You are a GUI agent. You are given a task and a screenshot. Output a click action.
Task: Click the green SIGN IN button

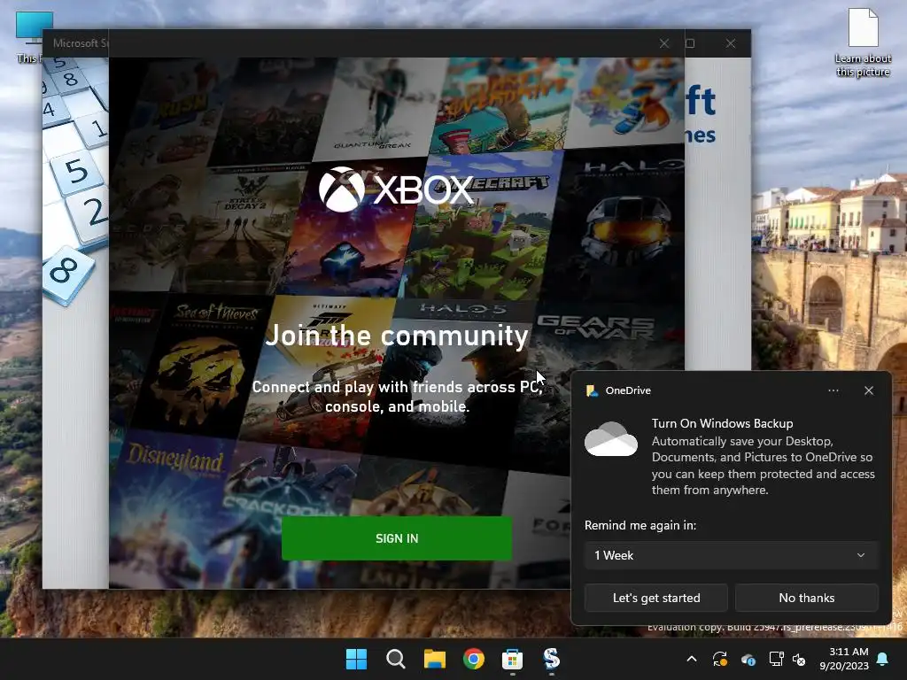pyautogui.click(x=396, y=538)
